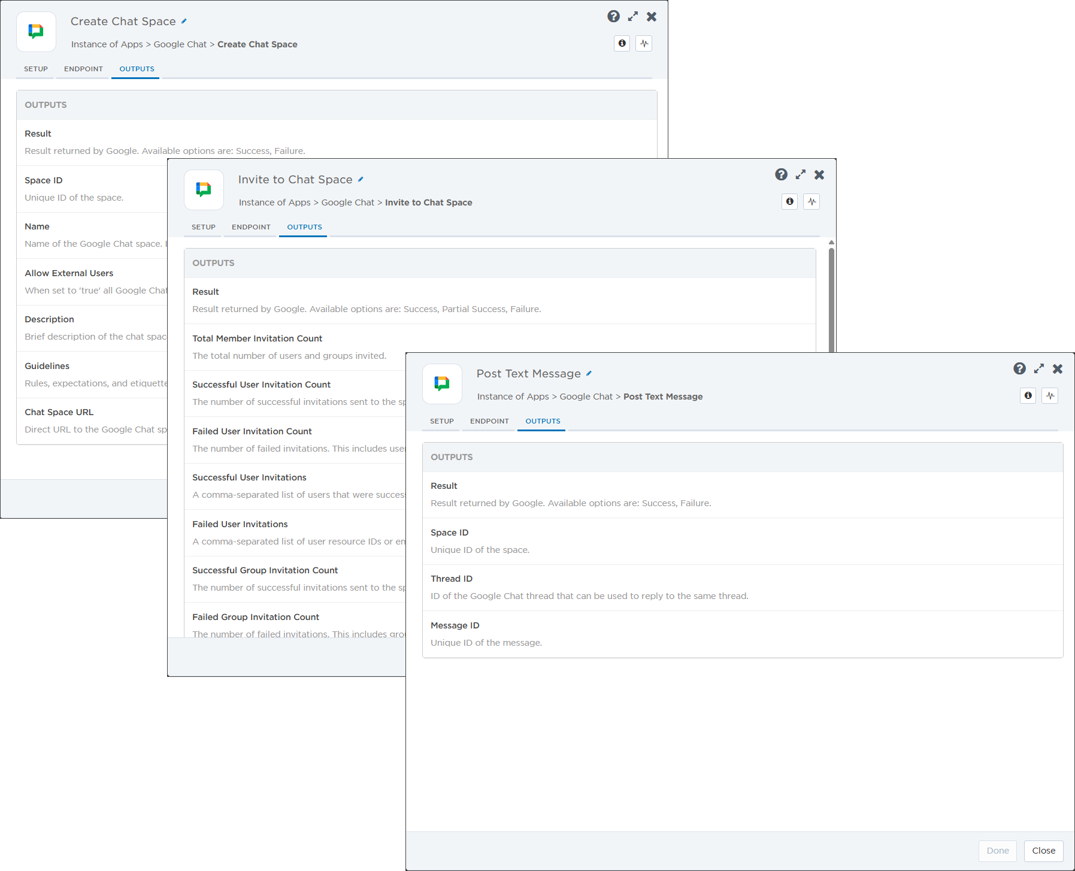Viewport: 1075px width, 871px height.
Task: Open activity pulse icon in Post Text Message
Action: (x=1050, y=395)
